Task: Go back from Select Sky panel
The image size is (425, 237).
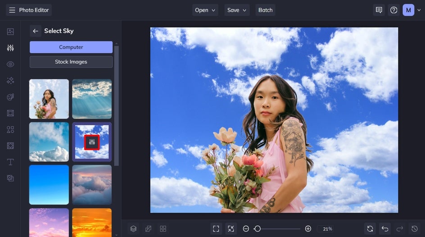Action: (36, 31)
